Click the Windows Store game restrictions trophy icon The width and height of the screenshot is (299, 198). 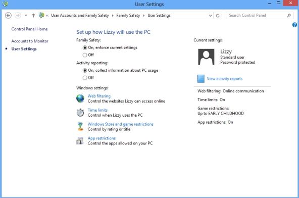click(80, 126)
